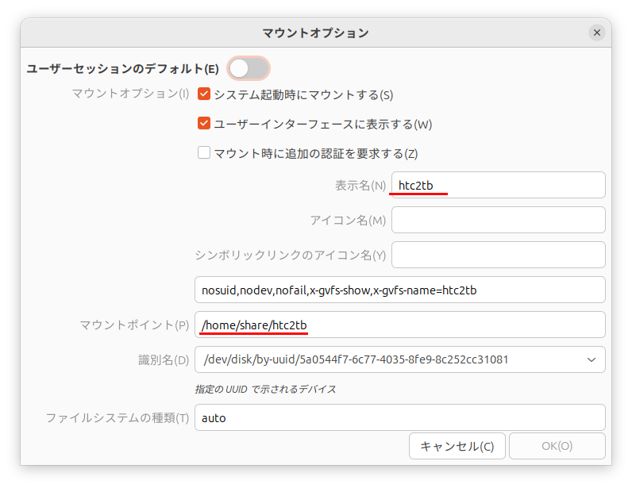Click the /home/share/htc2tb mount point field
632x488 pixels.
[399, 325]
